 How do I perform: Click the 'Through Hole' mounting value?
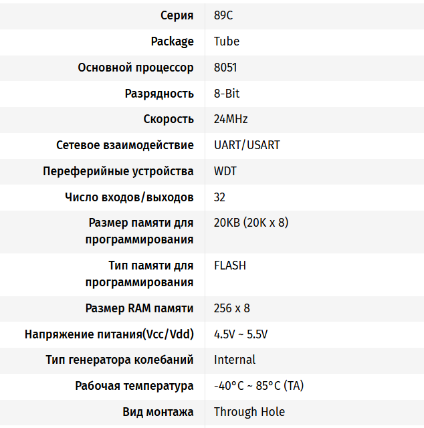tap(249, 412)
